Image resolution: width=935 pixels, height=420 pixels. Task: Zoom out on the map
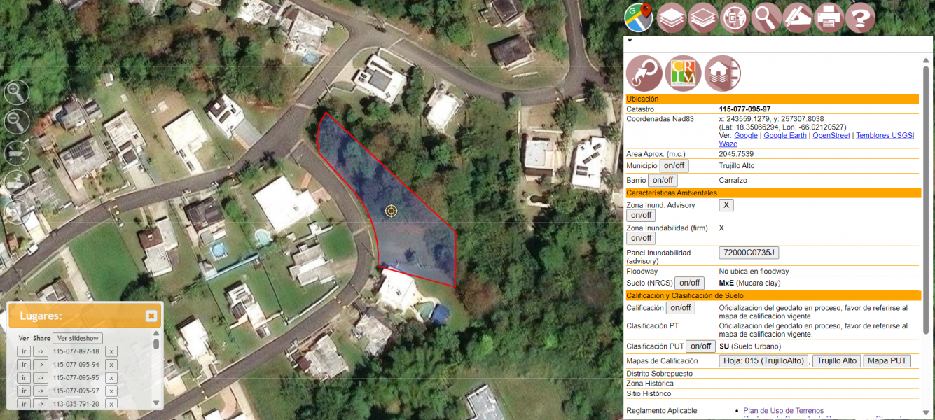click(x=17, y=122)
